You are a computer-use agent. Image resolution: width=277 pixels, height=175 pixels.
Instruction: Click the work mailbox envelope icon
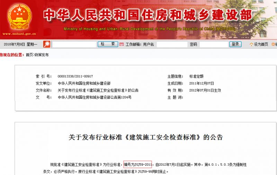click(x=122, y=44)
